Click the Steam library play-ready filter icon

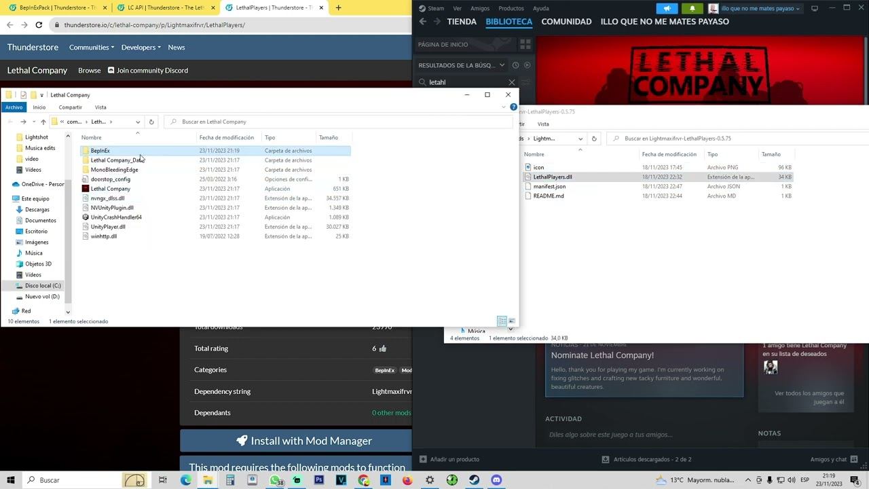pyautogui.click(x=528, y=65)
